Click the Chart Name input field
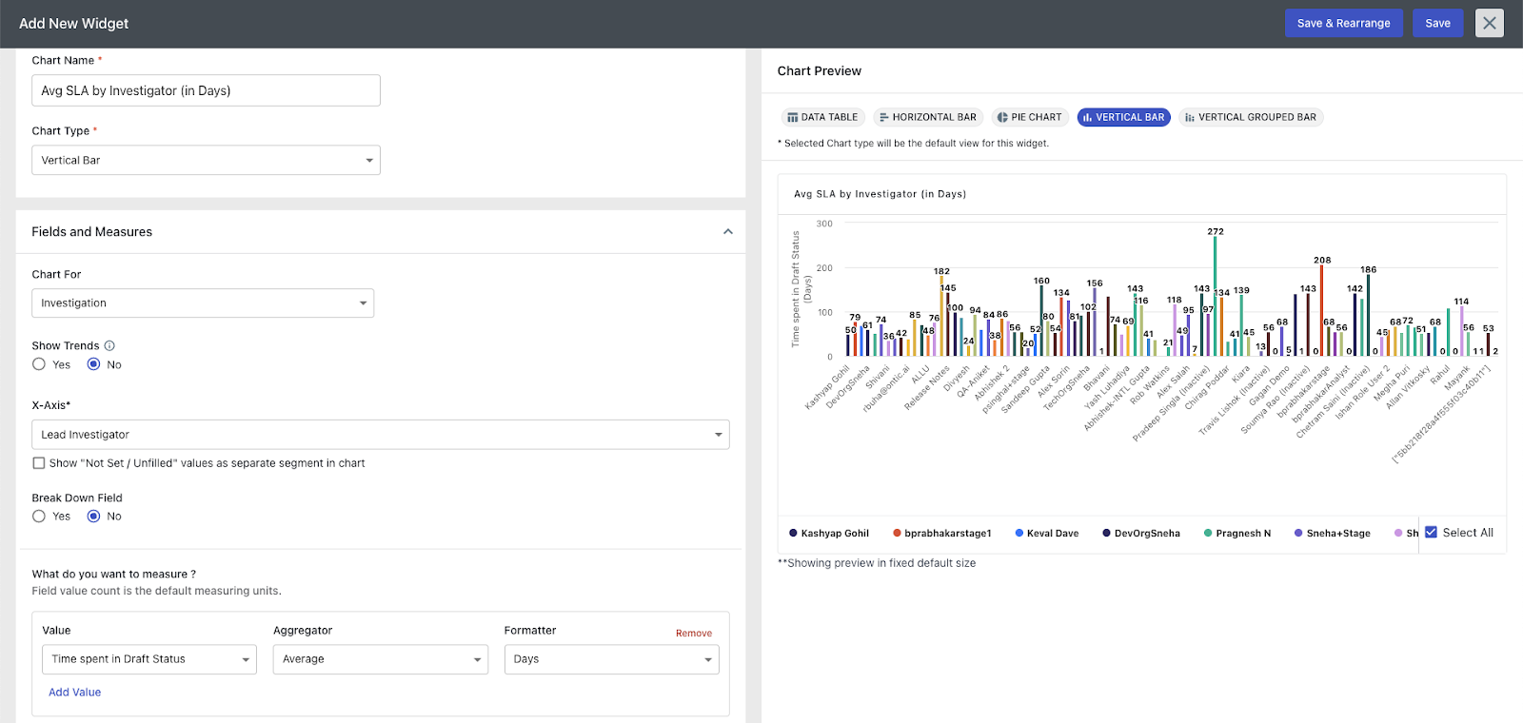 click(206, 91)
